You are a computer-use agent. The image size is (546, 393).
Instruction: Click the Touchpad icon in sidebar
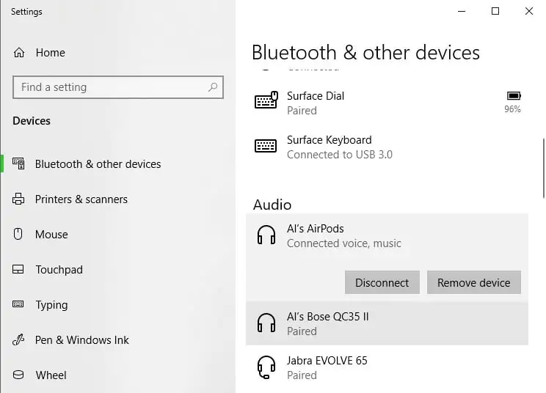[19, 270]
